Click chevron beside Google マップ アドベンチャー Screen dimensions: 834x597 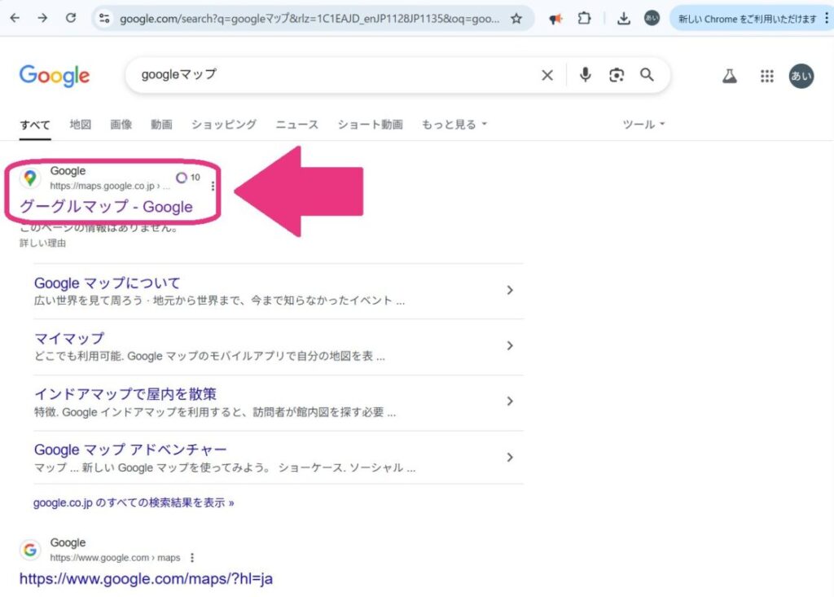510,457
